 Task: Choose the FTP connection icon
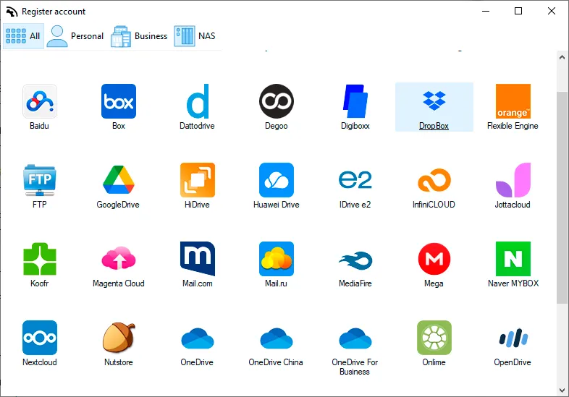point(40,180)
